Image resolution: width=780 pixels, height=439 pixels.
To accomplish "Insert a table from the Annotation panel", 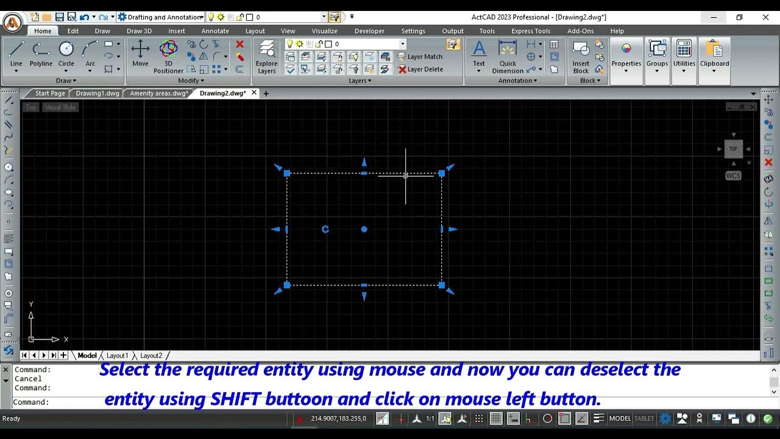I will tap(554, 45).
